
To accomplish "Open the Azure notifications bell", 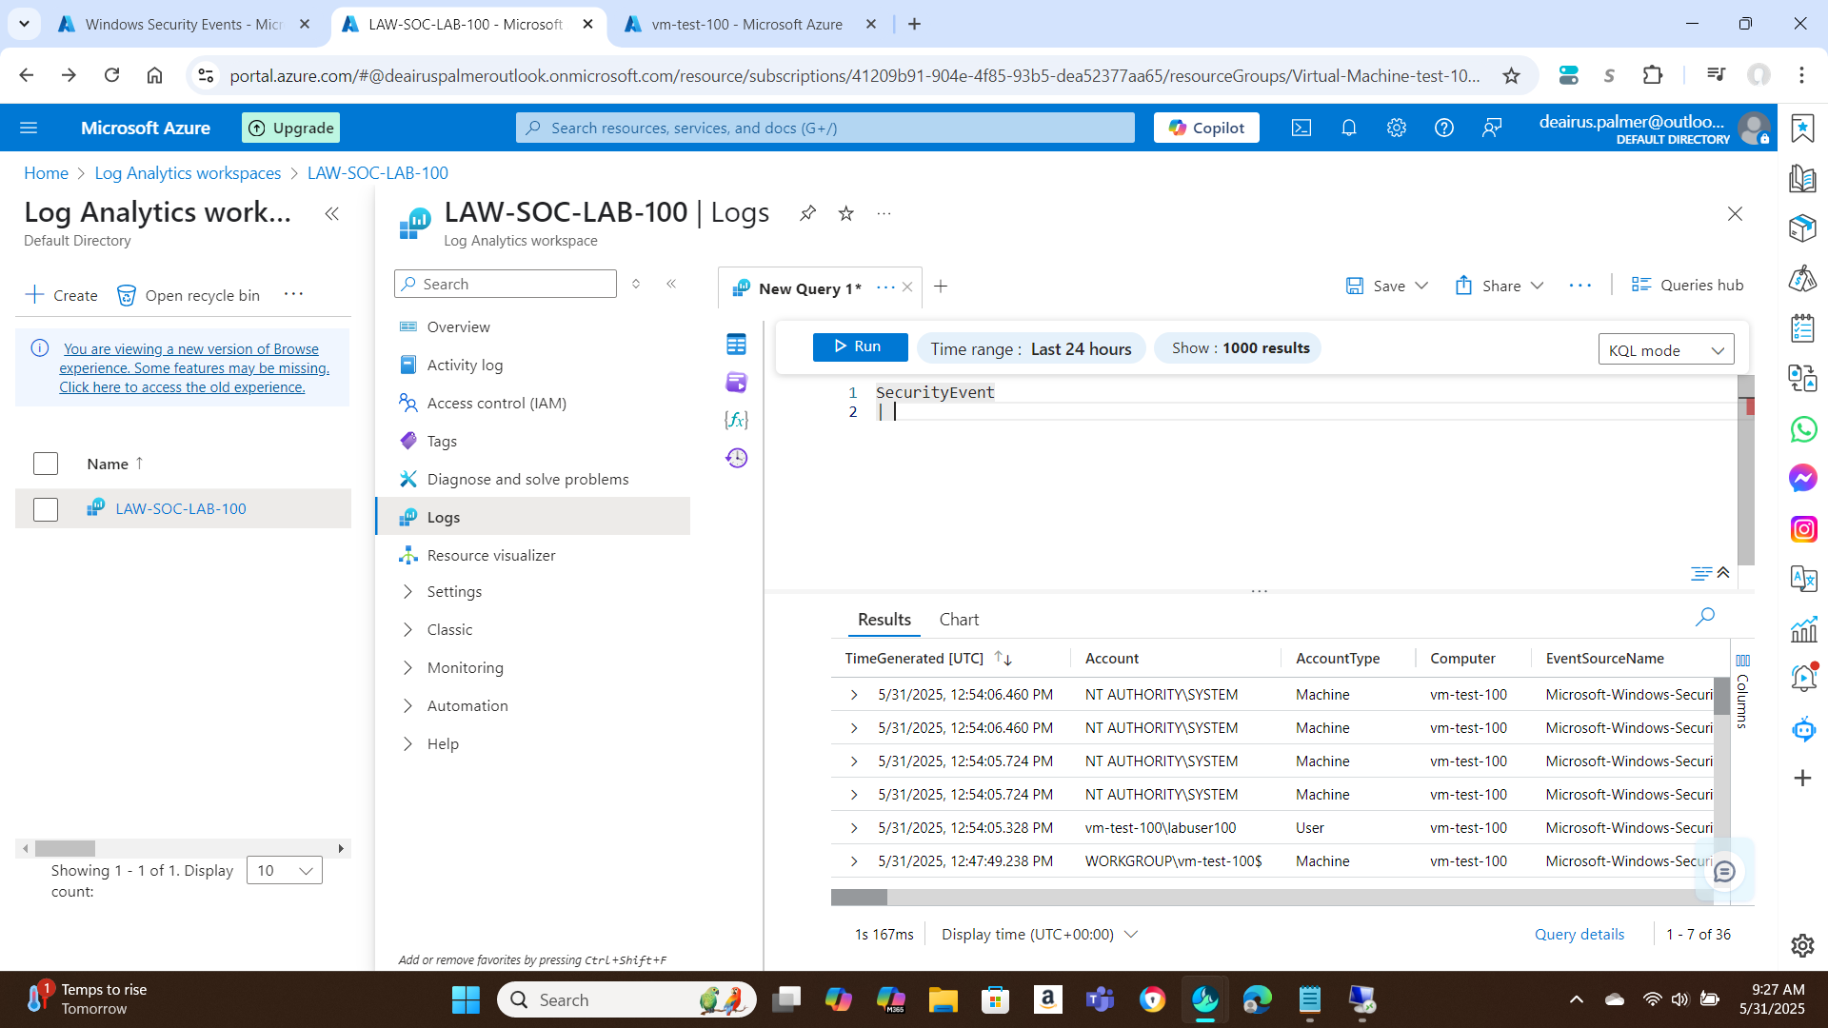I will coord(1348,128).
